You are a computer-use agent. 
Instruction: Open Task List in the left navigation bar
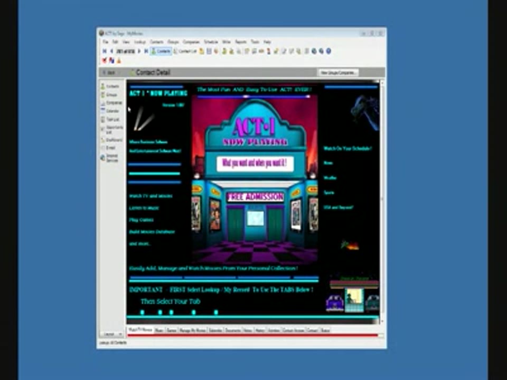point(110,120)
